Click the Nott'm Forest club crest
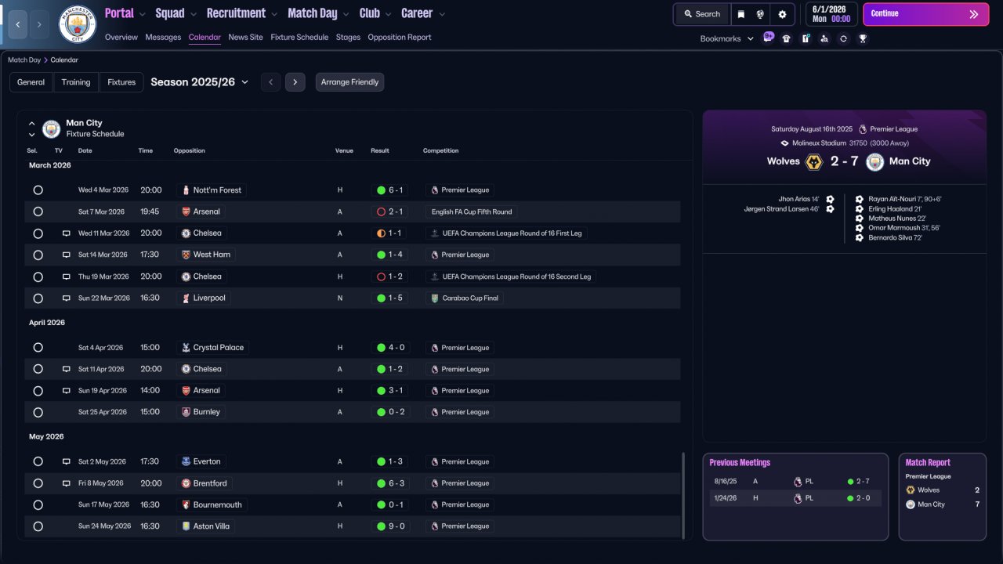The height and width of the screenshot is (564, 1003). click(186, 190)
